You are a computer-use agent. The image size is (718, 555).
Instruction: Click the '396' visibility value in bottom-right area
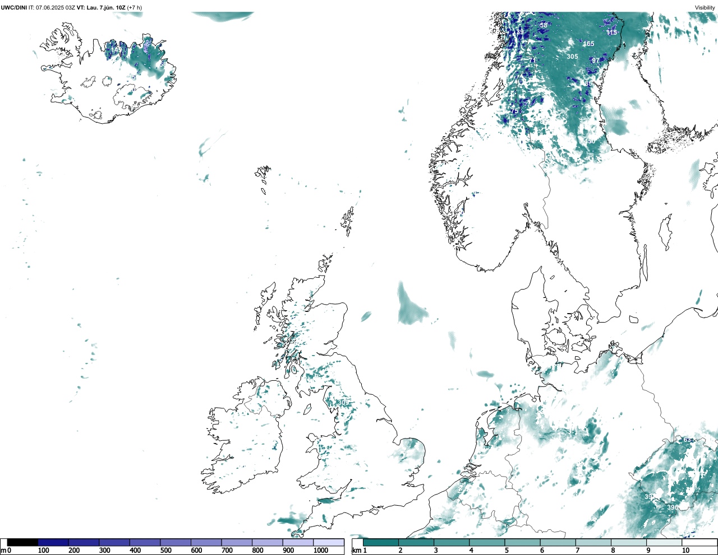coord(673,507)
